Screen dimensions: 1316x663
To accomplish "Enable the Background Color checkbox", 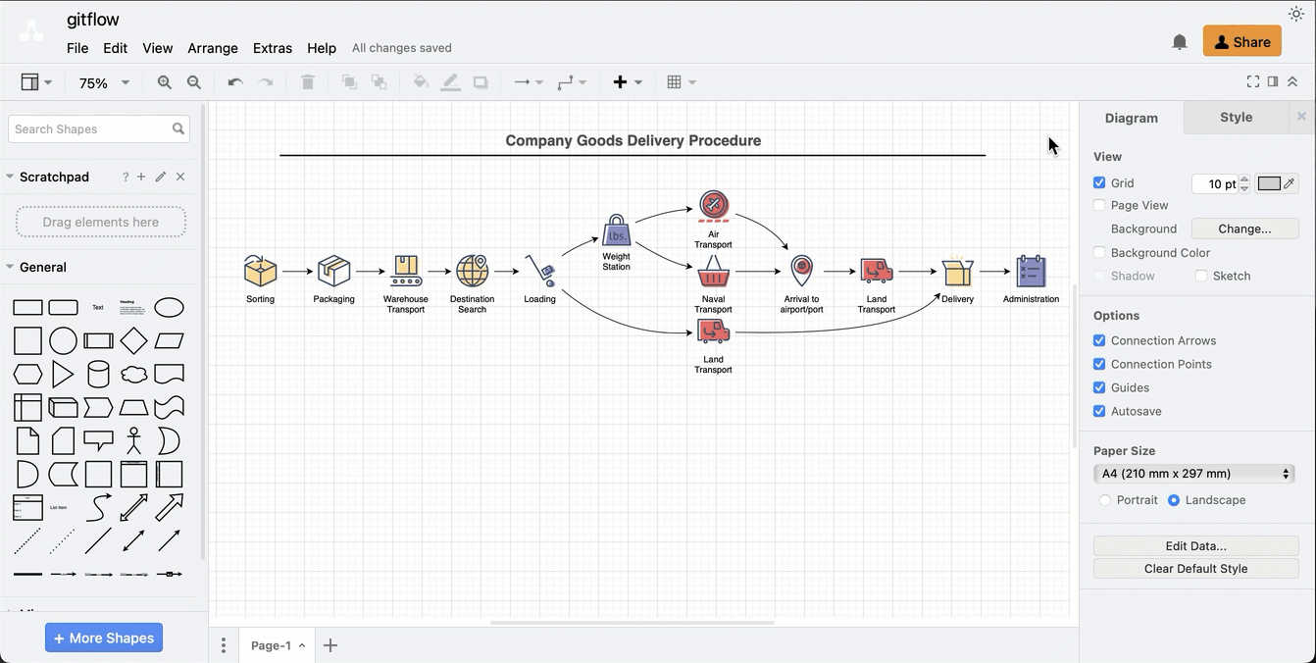I will point(1099,252).
